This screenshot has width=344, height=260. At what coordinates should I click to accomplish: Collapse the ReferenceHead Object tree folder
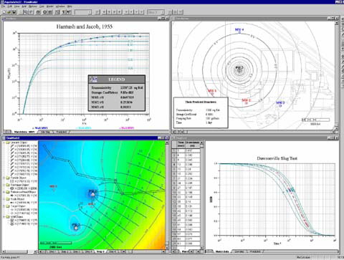pos(4,192)
